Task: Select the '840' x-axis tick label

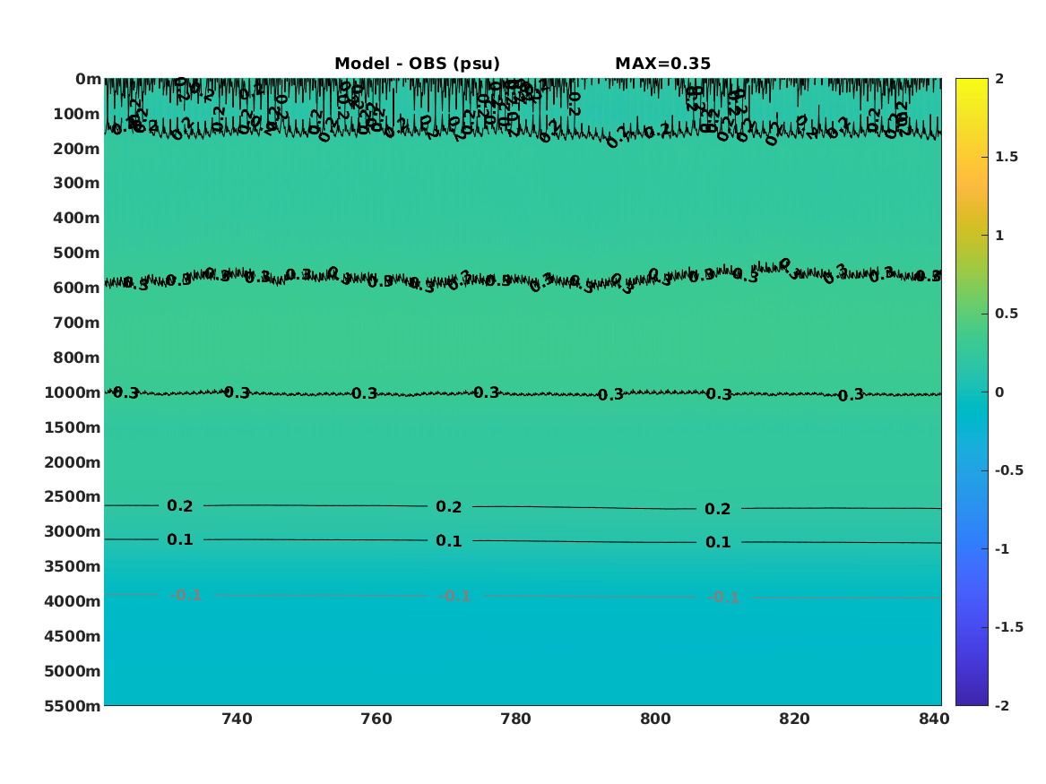Action: (934, 719)
